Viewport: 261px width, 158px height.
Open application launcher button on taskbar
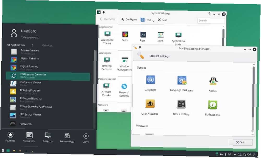3,150
